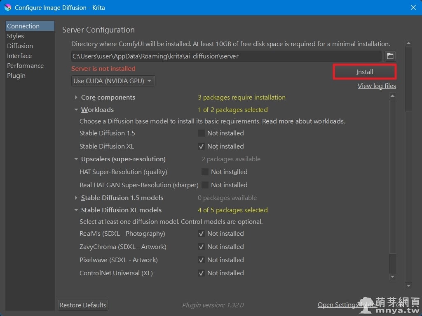The image size is (422, 316).
Task: Click the folder browse icon beside server path
Action: pyautogui.click(x=390, y=56)
